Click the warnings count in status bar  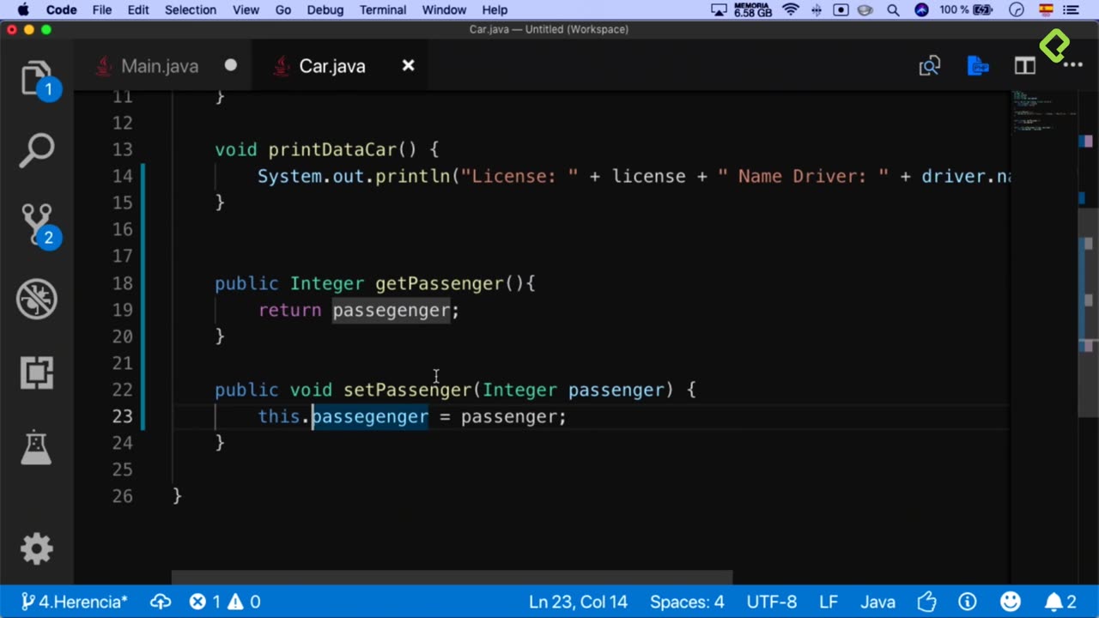click(244, 602)
